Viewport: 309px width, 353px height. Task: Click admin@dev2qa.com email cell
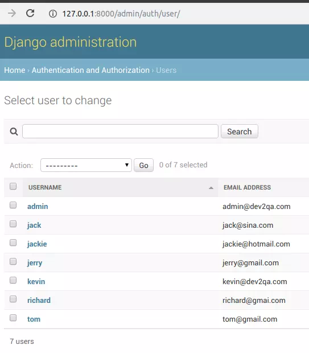pyautogui.click(x=257, y=207)
